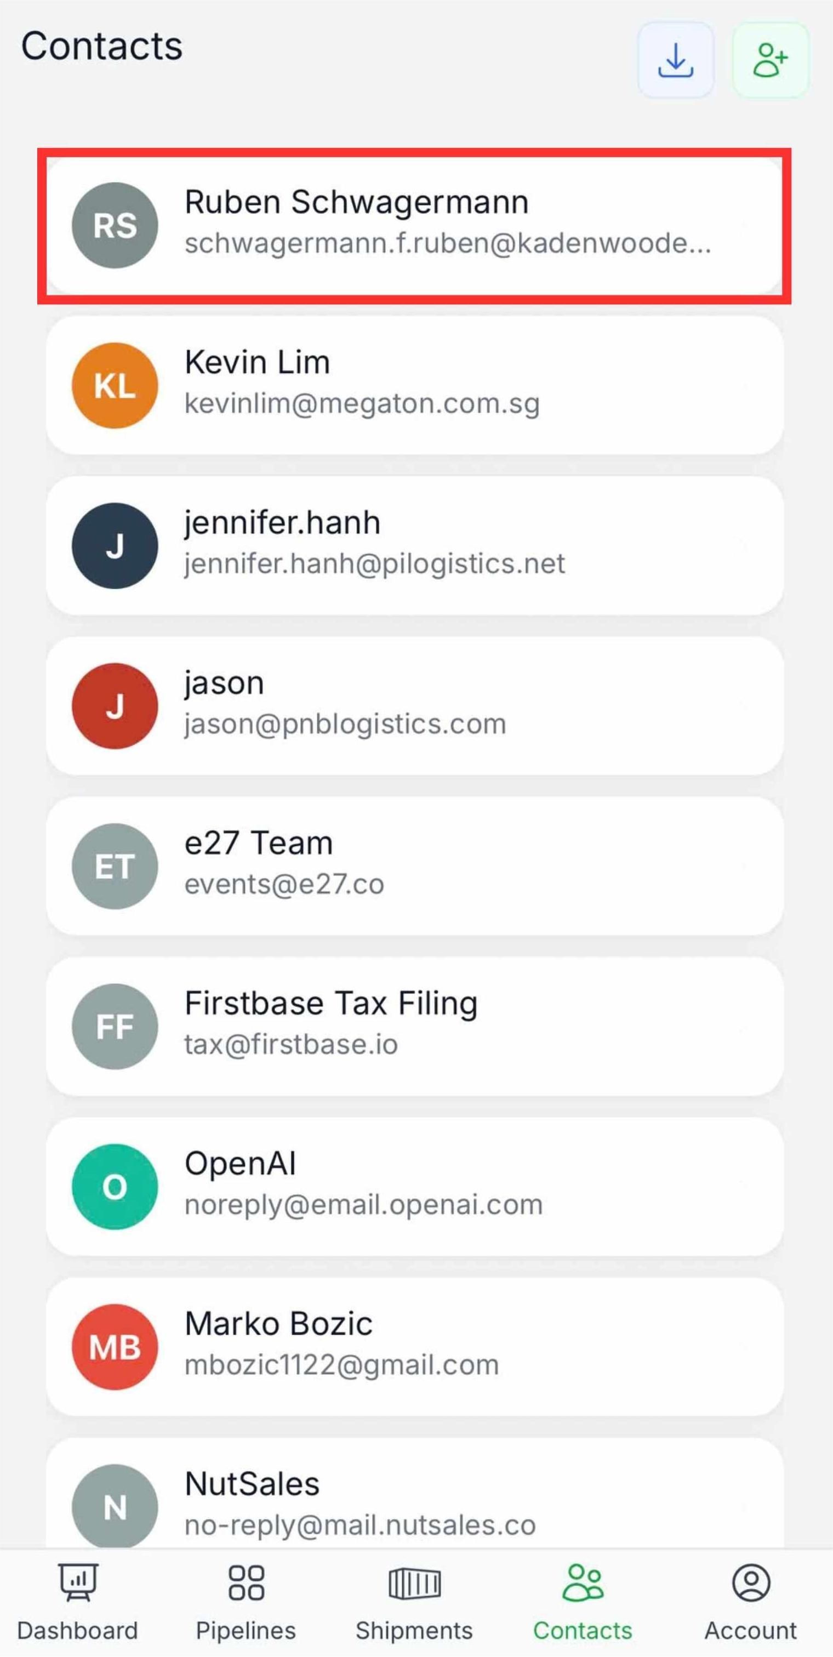Go to the Shipments tab
Viewport: 833px width, 1657px height.
click(x=414, y=1601)
